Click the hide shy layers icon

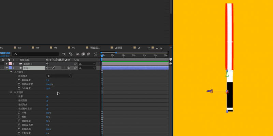click(x=78, y=54)
